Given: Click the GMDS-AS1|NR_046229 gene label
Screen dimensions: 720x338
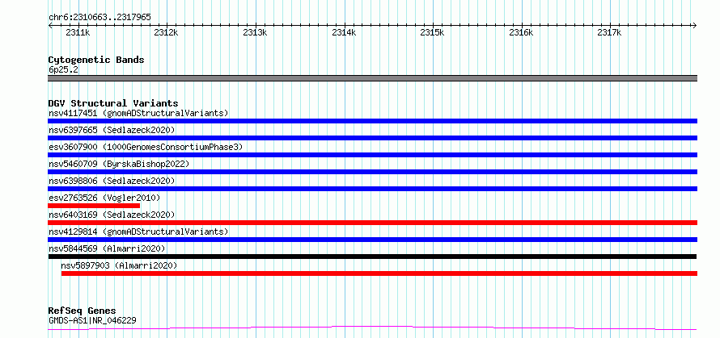Looking at the screenshot, I should pyautogui.click(x=92, y=320).
